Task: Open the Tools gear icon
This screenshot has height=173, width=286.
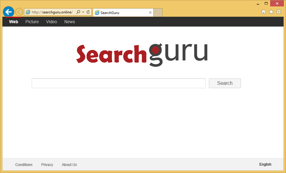Action: (x=279, y=12)
